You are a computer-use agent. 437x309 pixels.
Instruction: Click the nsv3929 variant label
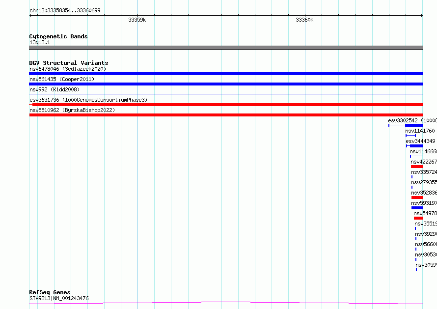click(x=426, y=234)
